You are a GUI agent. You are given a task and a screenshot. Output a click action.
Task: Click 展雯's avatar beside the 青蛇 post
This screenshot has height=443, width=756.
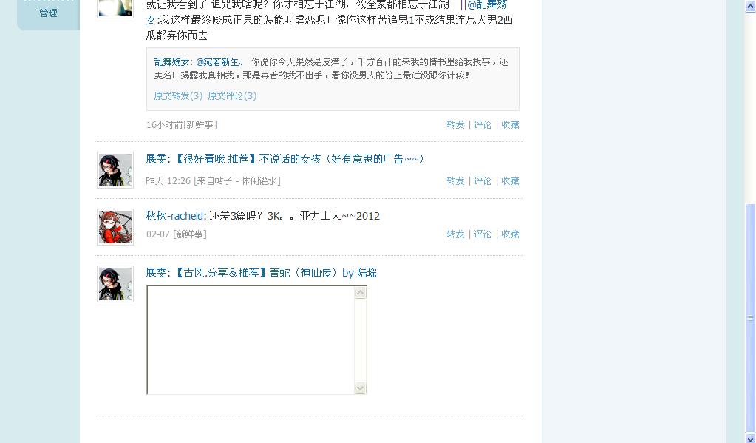[115, 284]
